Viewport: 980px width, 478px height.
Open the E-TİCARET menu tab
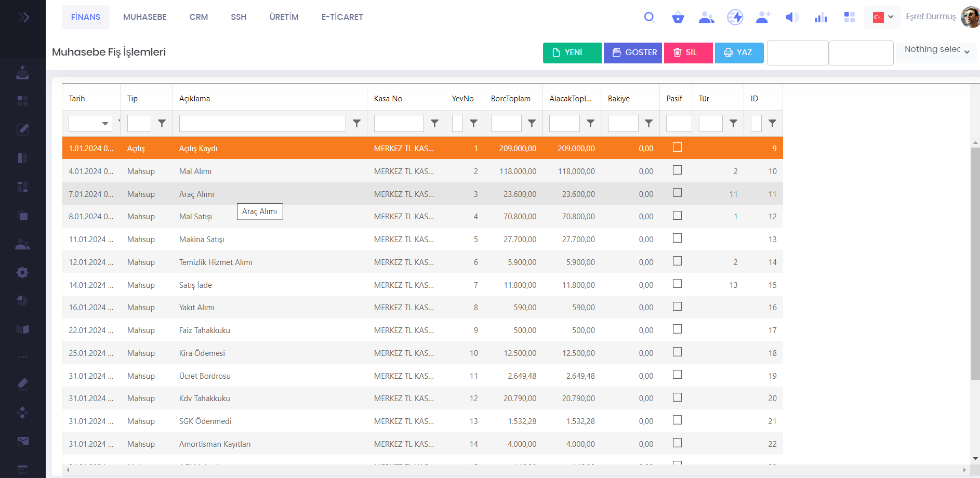(x=342, y=17)
